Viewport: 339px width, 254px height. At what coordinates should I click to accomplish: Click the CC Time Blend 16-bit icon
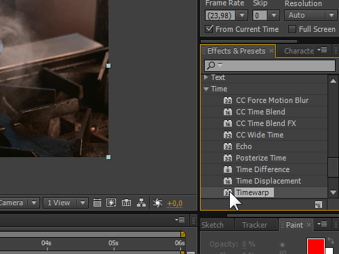click(228, 112)
